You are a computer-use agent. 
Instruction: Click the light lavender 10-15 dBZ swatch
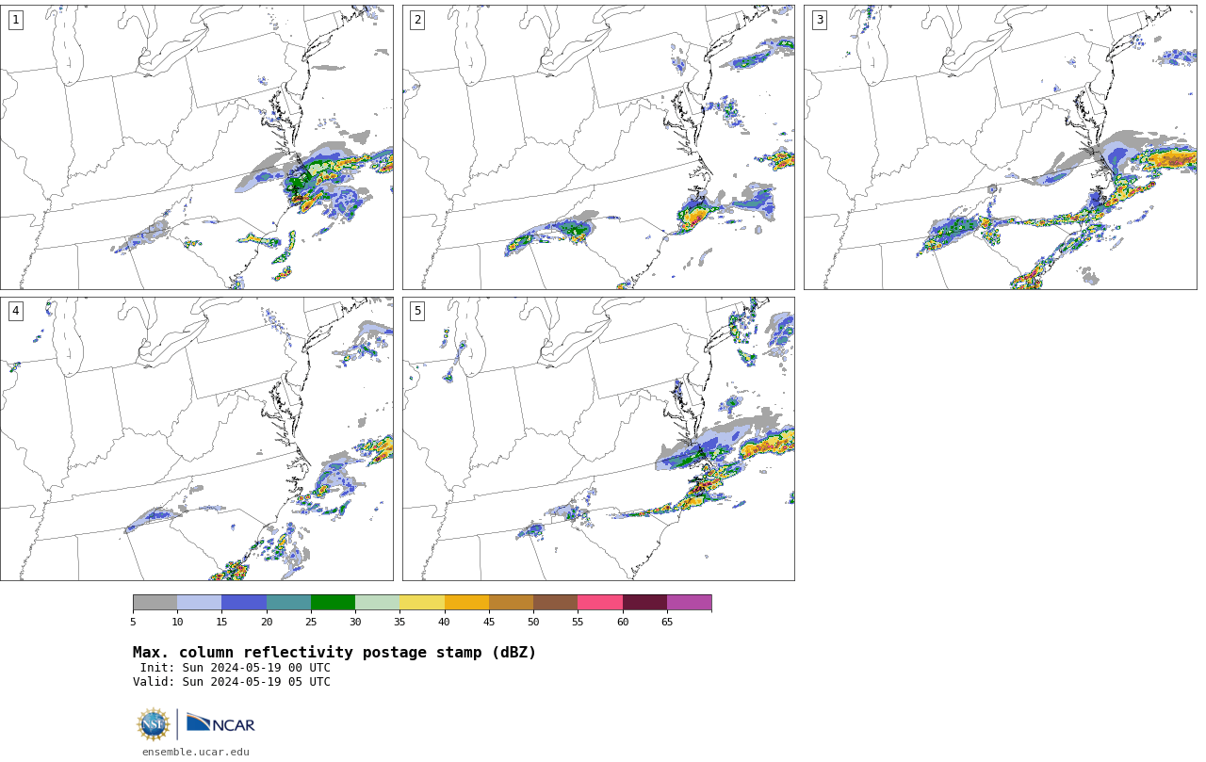pyautogui.click(x=200, y=603)
